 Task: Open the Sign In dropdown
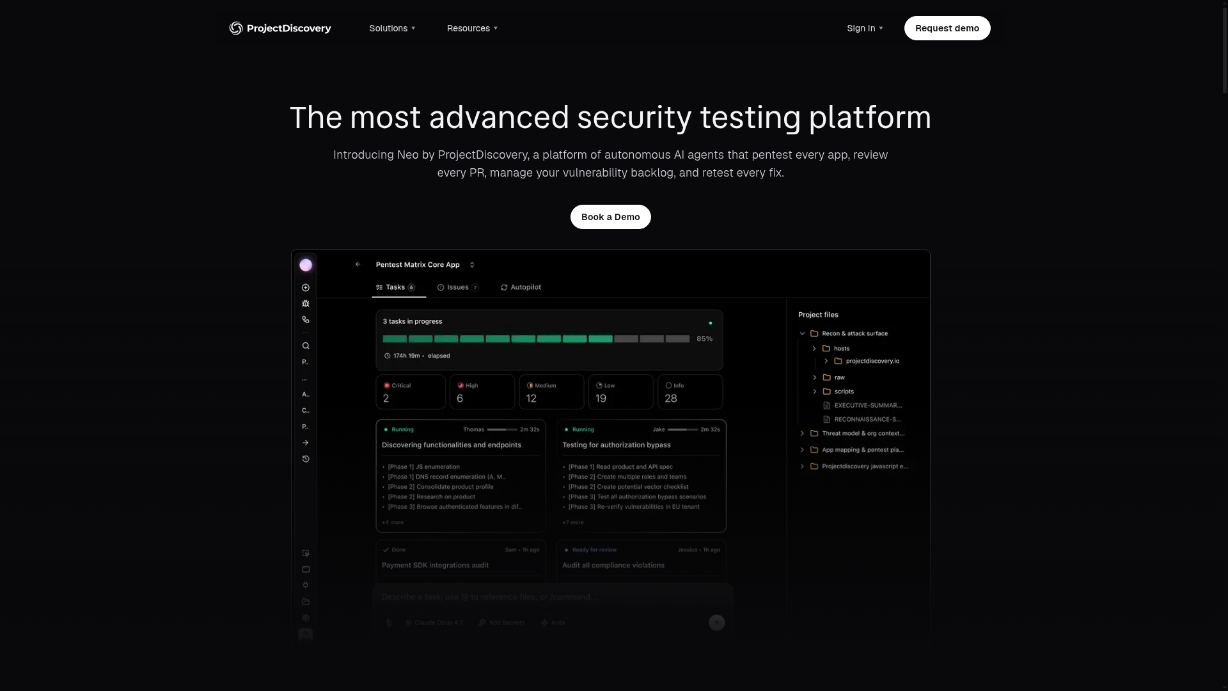click(865, 28)
